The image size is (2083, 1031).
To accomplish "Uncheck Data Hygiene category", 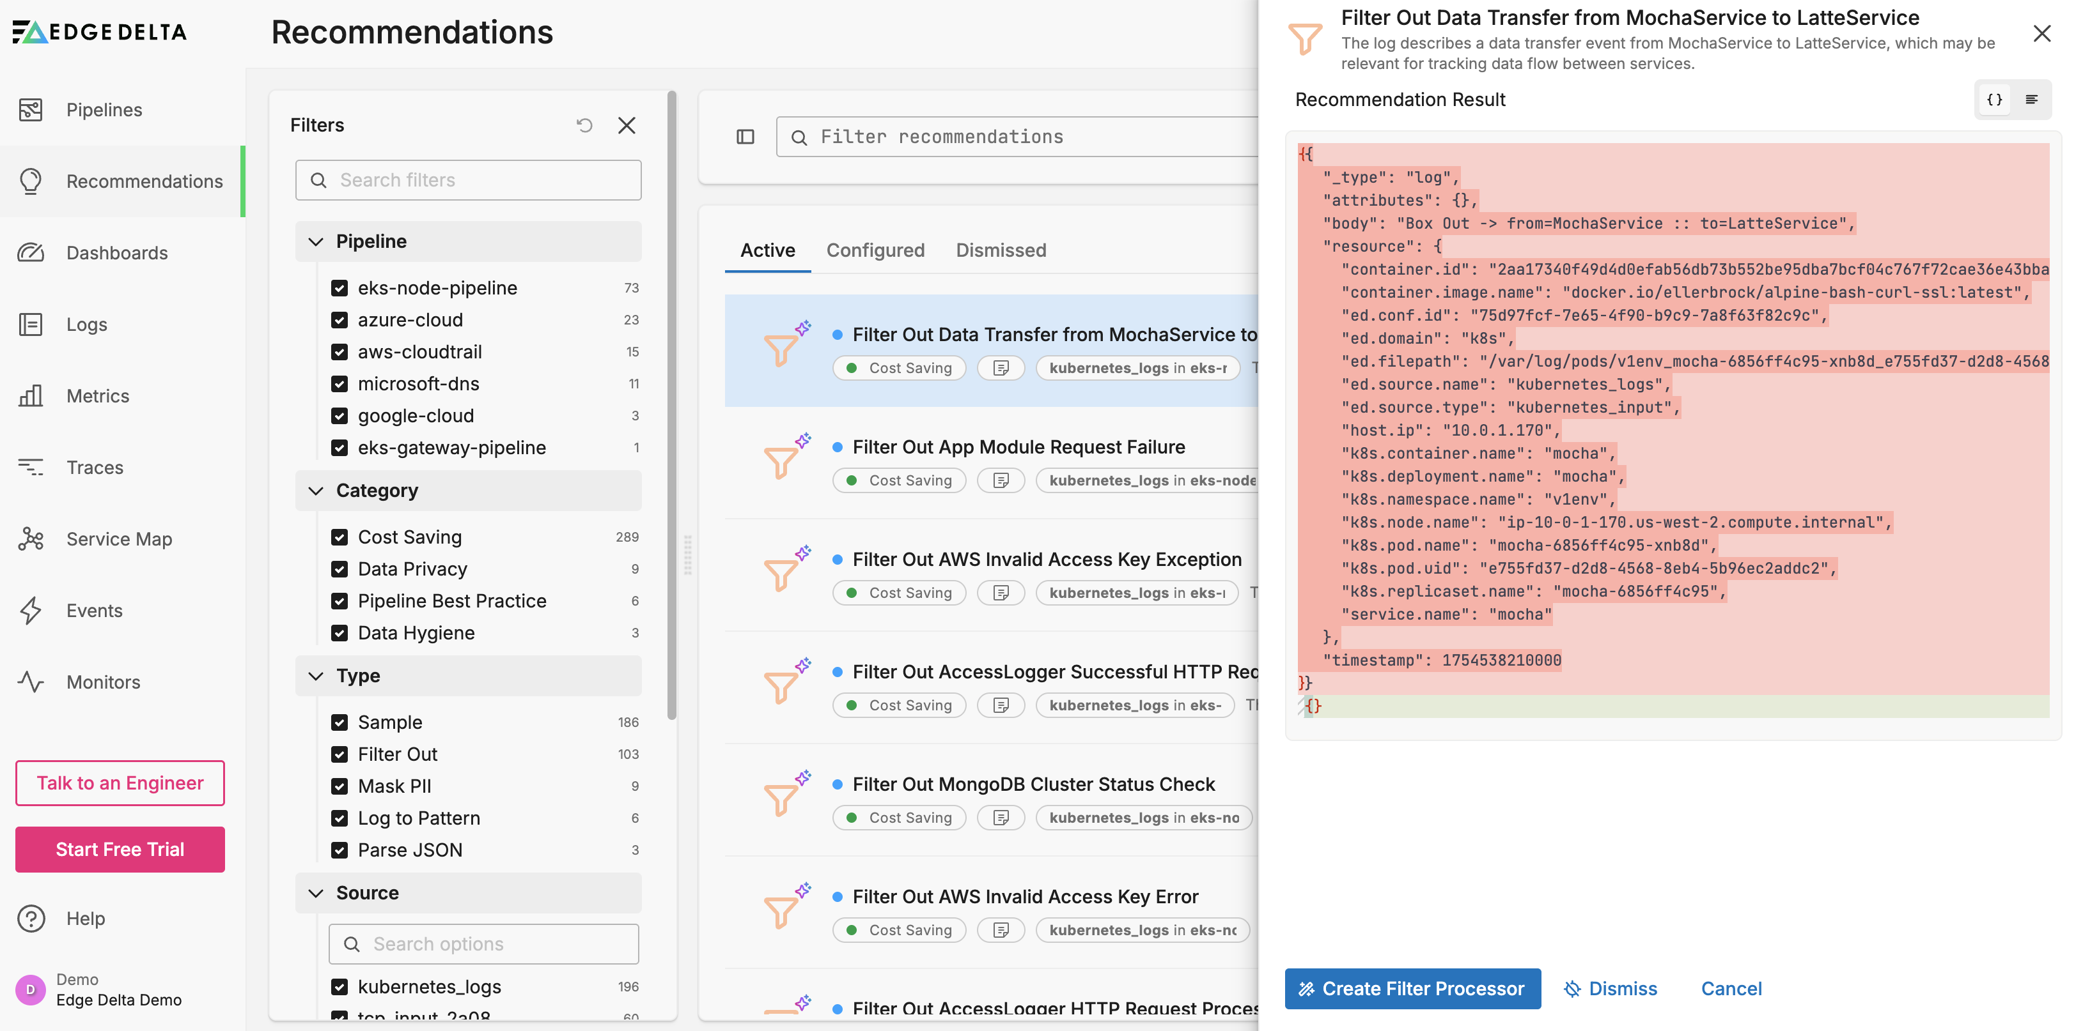I will coord(339,634).
